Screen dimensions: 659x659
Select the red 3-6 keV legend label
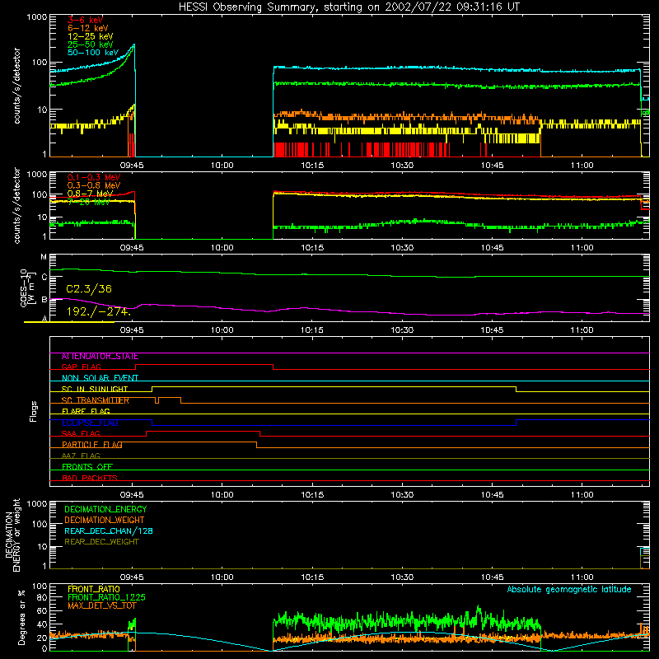click(x=85, y=20)
